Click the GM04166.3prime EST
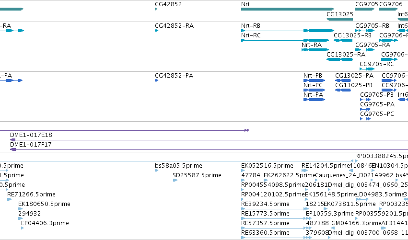 [333, 229]
